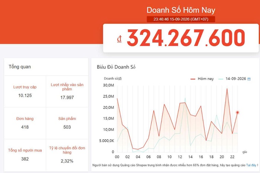Click the 30,0M y-axis label
260x173 pixels.
tap(109, 85)
